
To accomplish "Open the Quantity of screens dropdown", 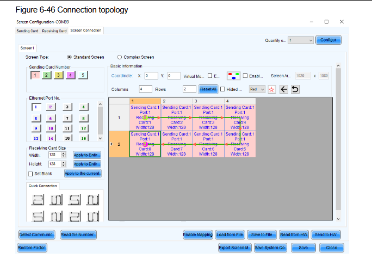I will (301, 41).
